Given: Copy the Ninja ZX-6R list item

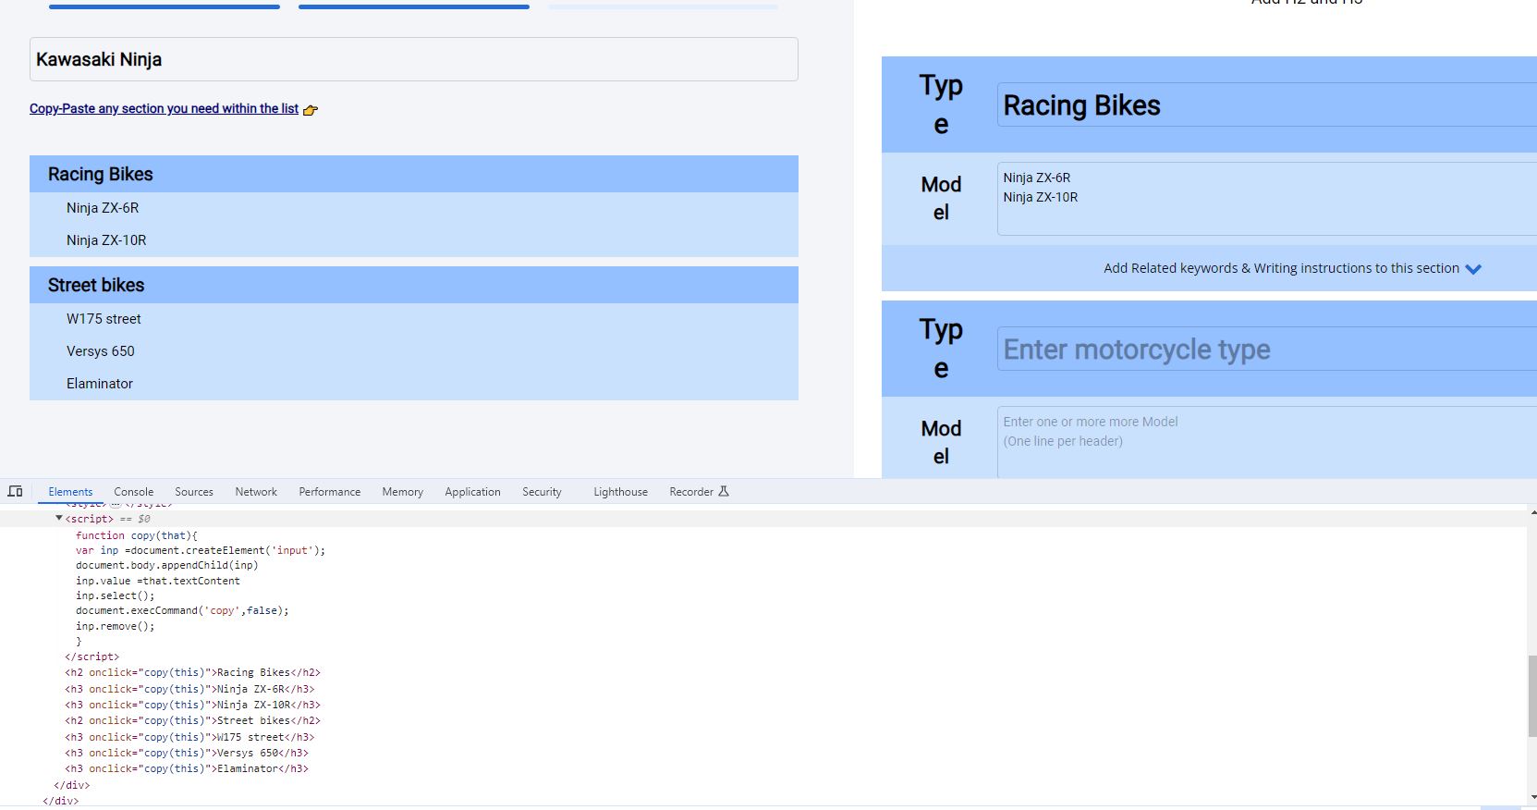Looking at the screenshot, I should [414, 208].
